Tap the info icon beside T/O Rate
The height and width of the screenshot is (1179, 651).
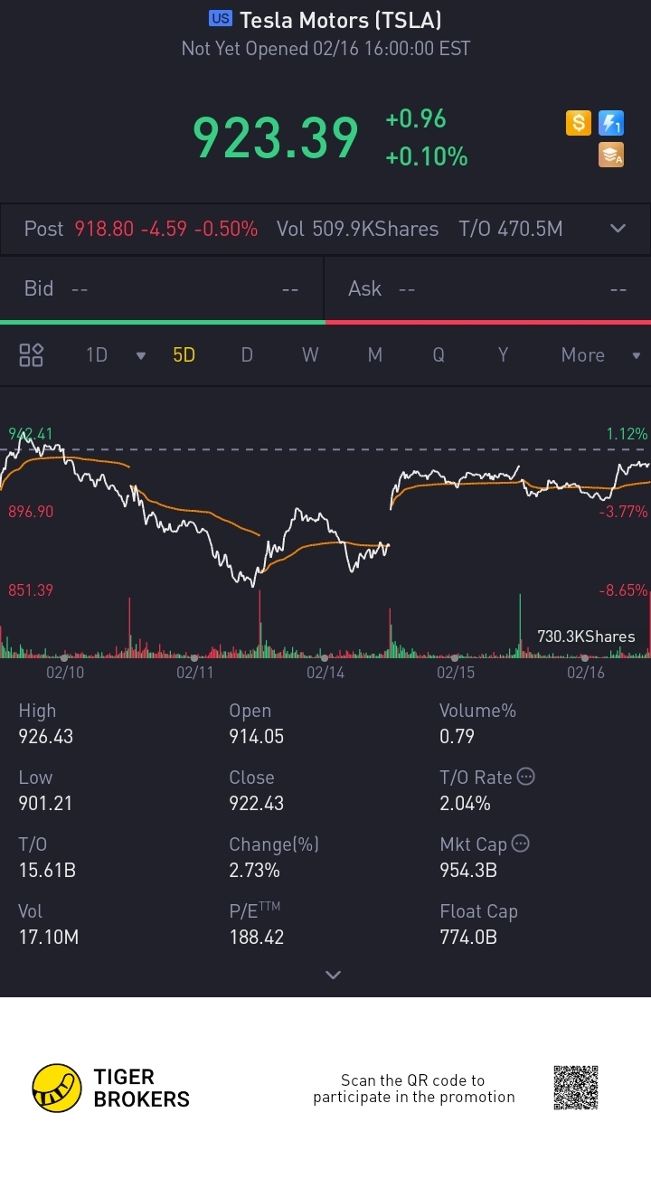click(525, 777)
